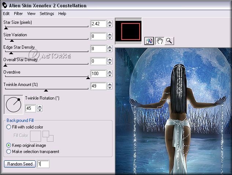The image size is (232, 175).
Task: Increase Edge Star Density with up arrow
Action: (x=110, y=47)
